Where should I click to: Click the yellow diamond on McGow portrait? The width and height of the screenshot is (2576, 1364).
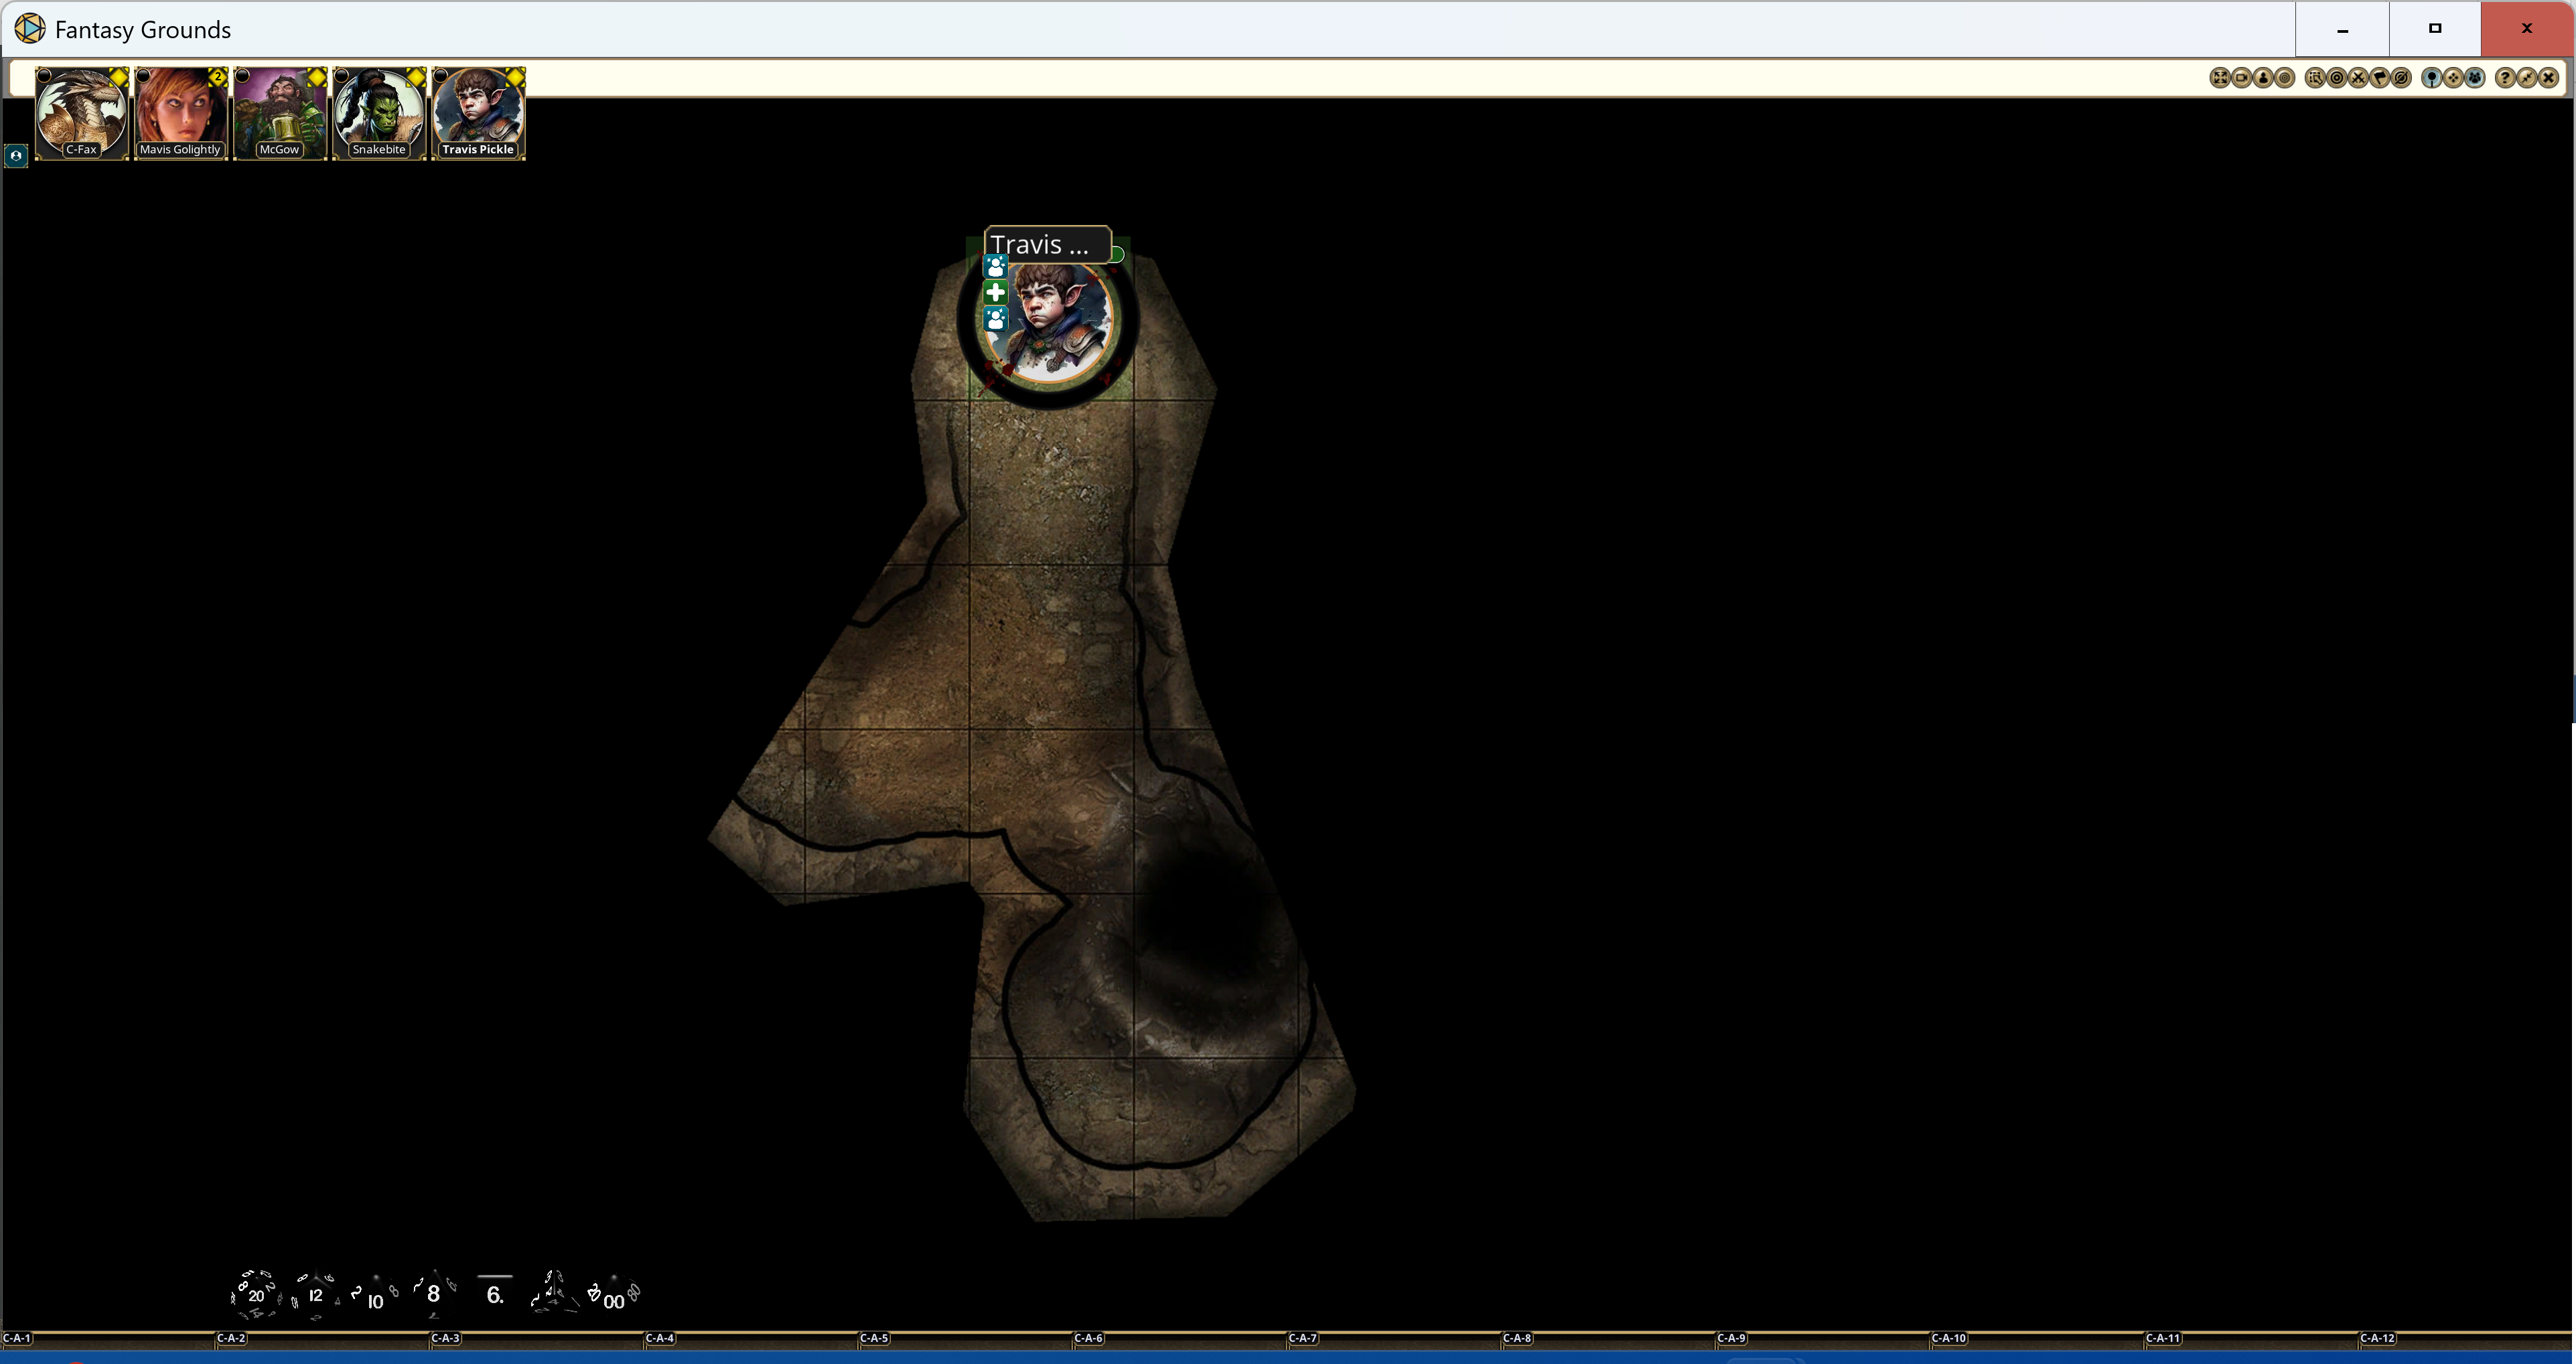pos(316,77)
